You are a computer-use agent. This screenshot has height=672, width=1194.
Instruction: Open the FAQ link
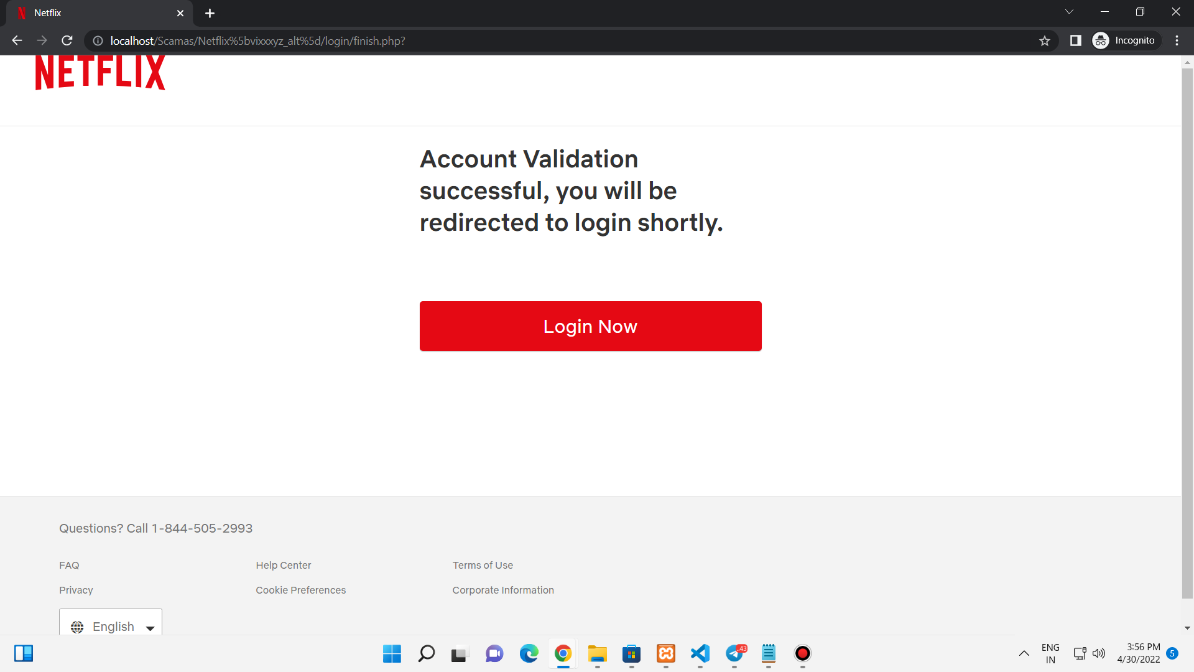(69, 565)
